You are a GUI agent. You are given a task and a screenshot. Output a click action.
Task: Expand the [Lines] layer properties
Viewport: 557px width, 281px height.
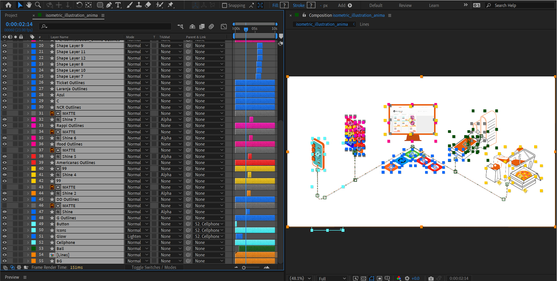coord(28,255)
